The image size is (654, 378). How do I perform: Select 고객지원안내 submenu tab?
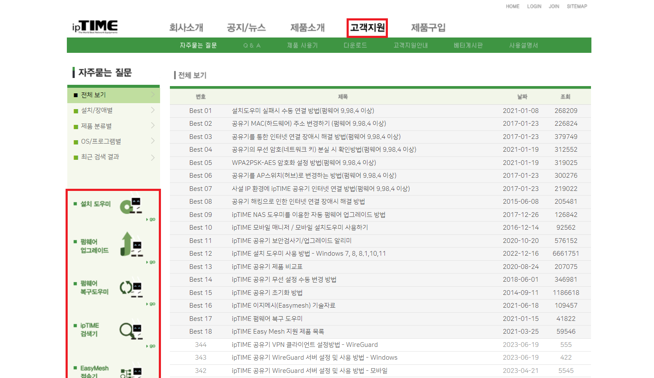coord(411,45)
